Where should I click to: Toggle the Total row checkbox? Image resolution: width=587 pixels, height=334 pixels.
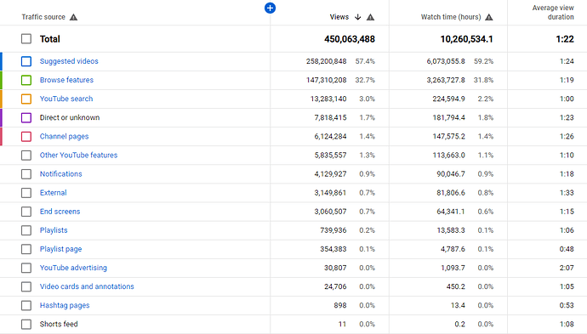coord(26,39)
